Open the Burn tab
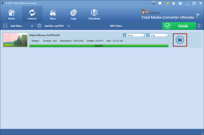204x135 pixels. 53,14
